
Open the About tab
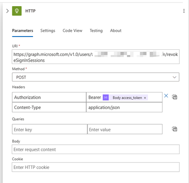[116, 30]
